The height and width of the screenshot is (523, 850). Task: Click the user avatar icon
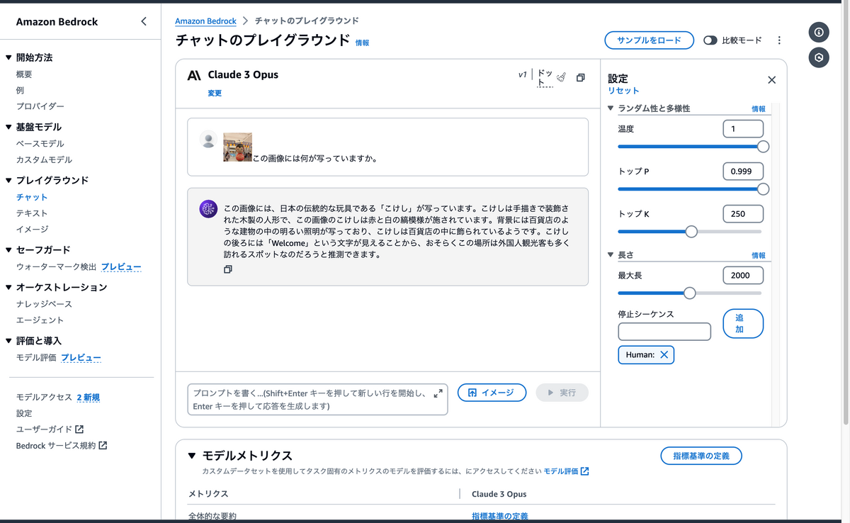point(208,140)
